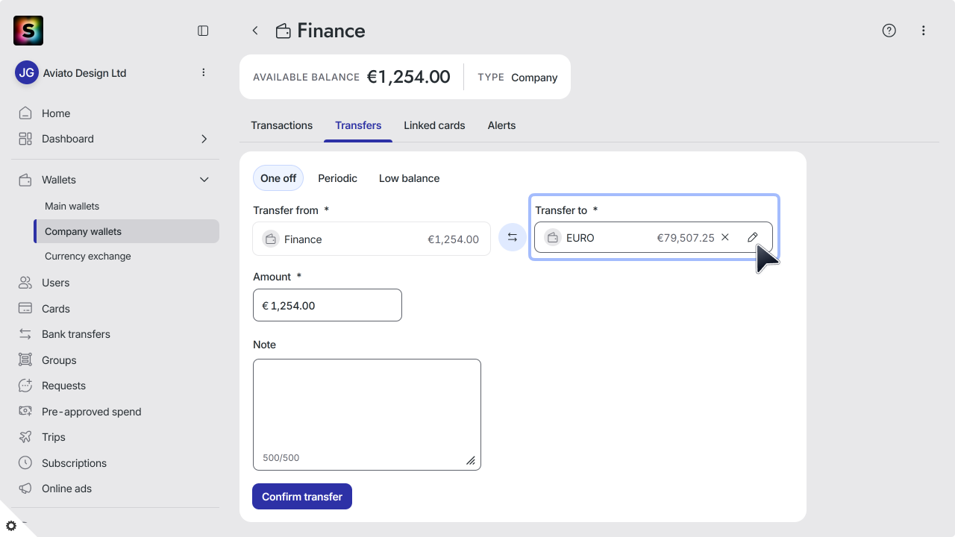
Task: Click Confirm transfer button
Action: (x=302, y=497)
